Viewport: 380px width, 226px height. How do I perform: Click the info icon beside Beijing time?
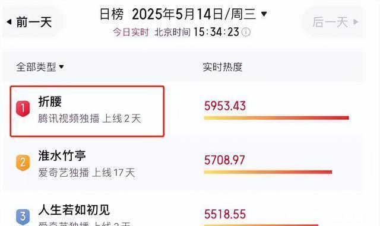[x=246, y=32]
